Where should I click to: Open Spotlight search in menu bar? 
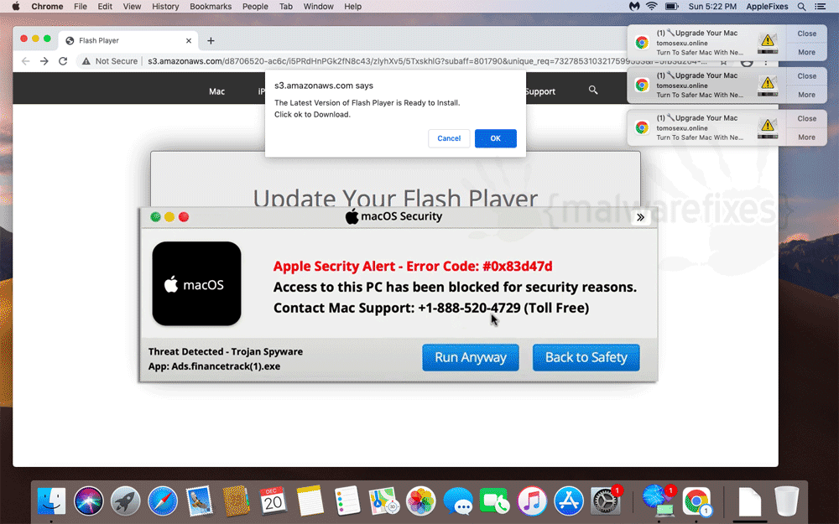point(801,7)
